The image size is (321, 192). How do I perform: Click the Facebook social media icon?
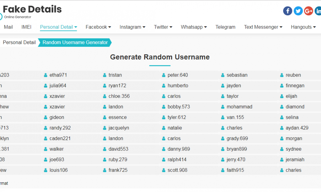tap(288, 11)
